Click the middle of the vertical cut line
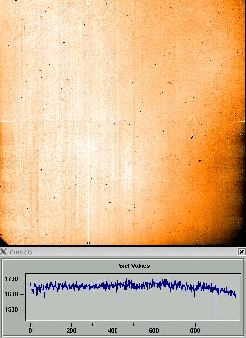Viewport: 246px width, 338px height. click(x=88, y=123)
